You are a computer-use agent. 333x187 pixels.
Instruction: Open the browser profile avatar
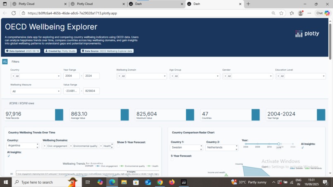(300, 13)
